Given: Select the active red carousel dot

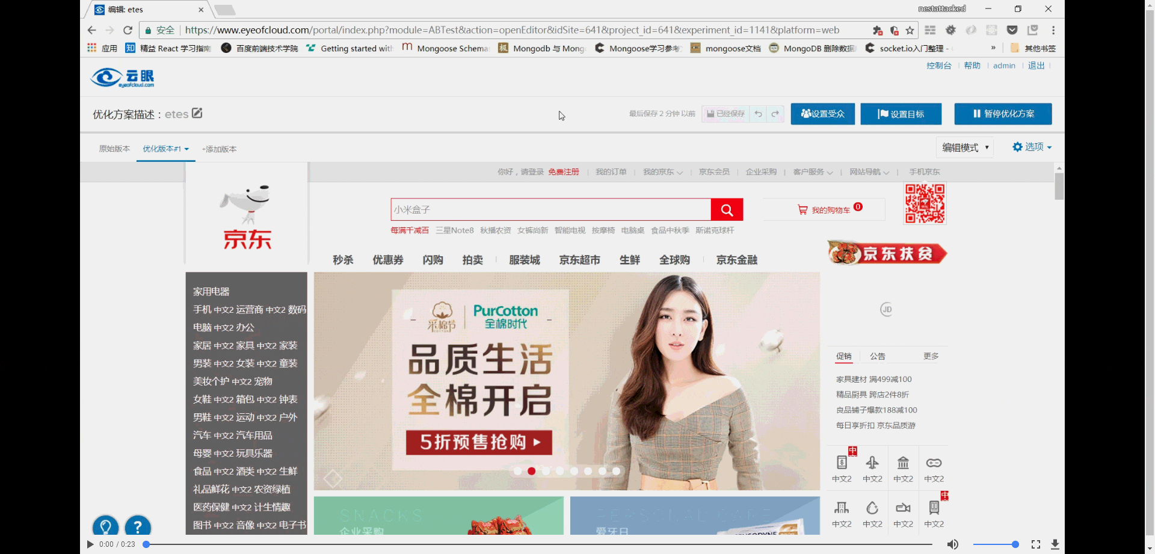Looking at the screenshot, I should coord(531,471).
